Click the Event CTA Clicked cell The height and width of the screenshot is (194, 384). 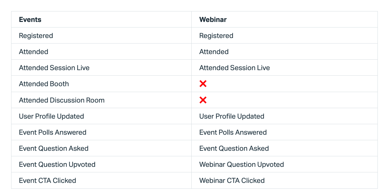[47, 180]
